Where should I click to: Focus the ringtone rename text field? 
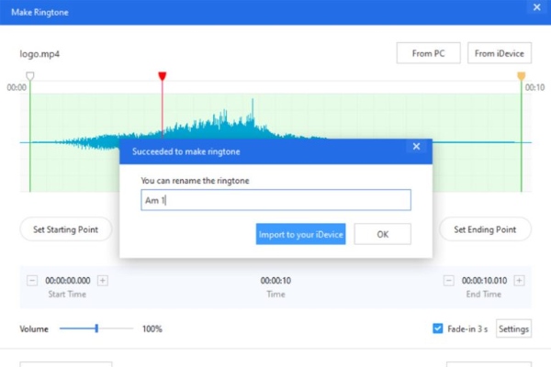point(275,200)
